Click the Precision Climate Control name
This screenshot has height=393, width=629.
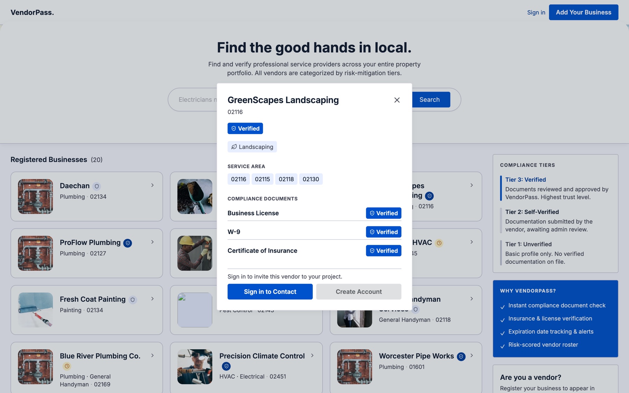[262, 356]
